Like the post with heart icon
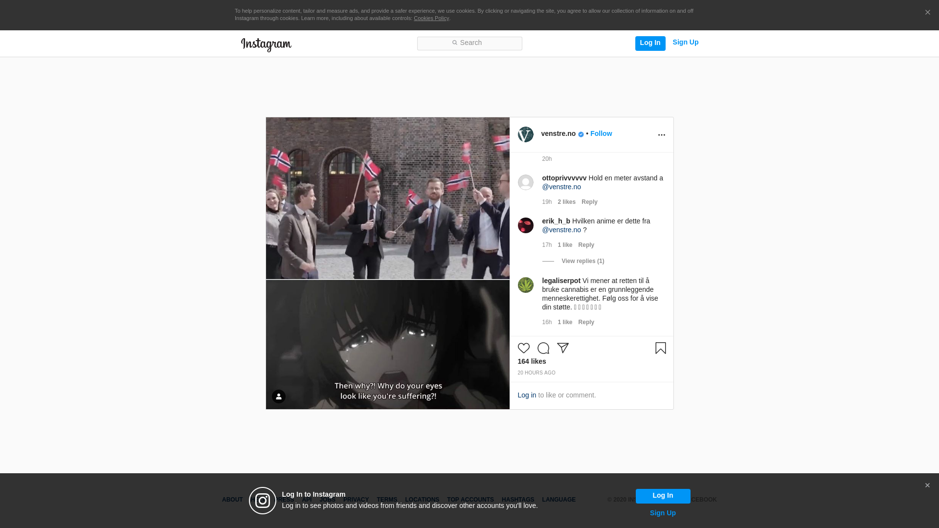This screenshot has width=939, height=528. (524, 348)
